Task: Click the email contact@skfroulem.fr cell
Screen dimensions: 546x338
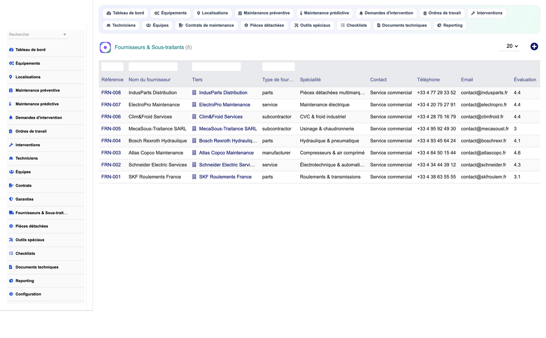Action: pos(484,177)
